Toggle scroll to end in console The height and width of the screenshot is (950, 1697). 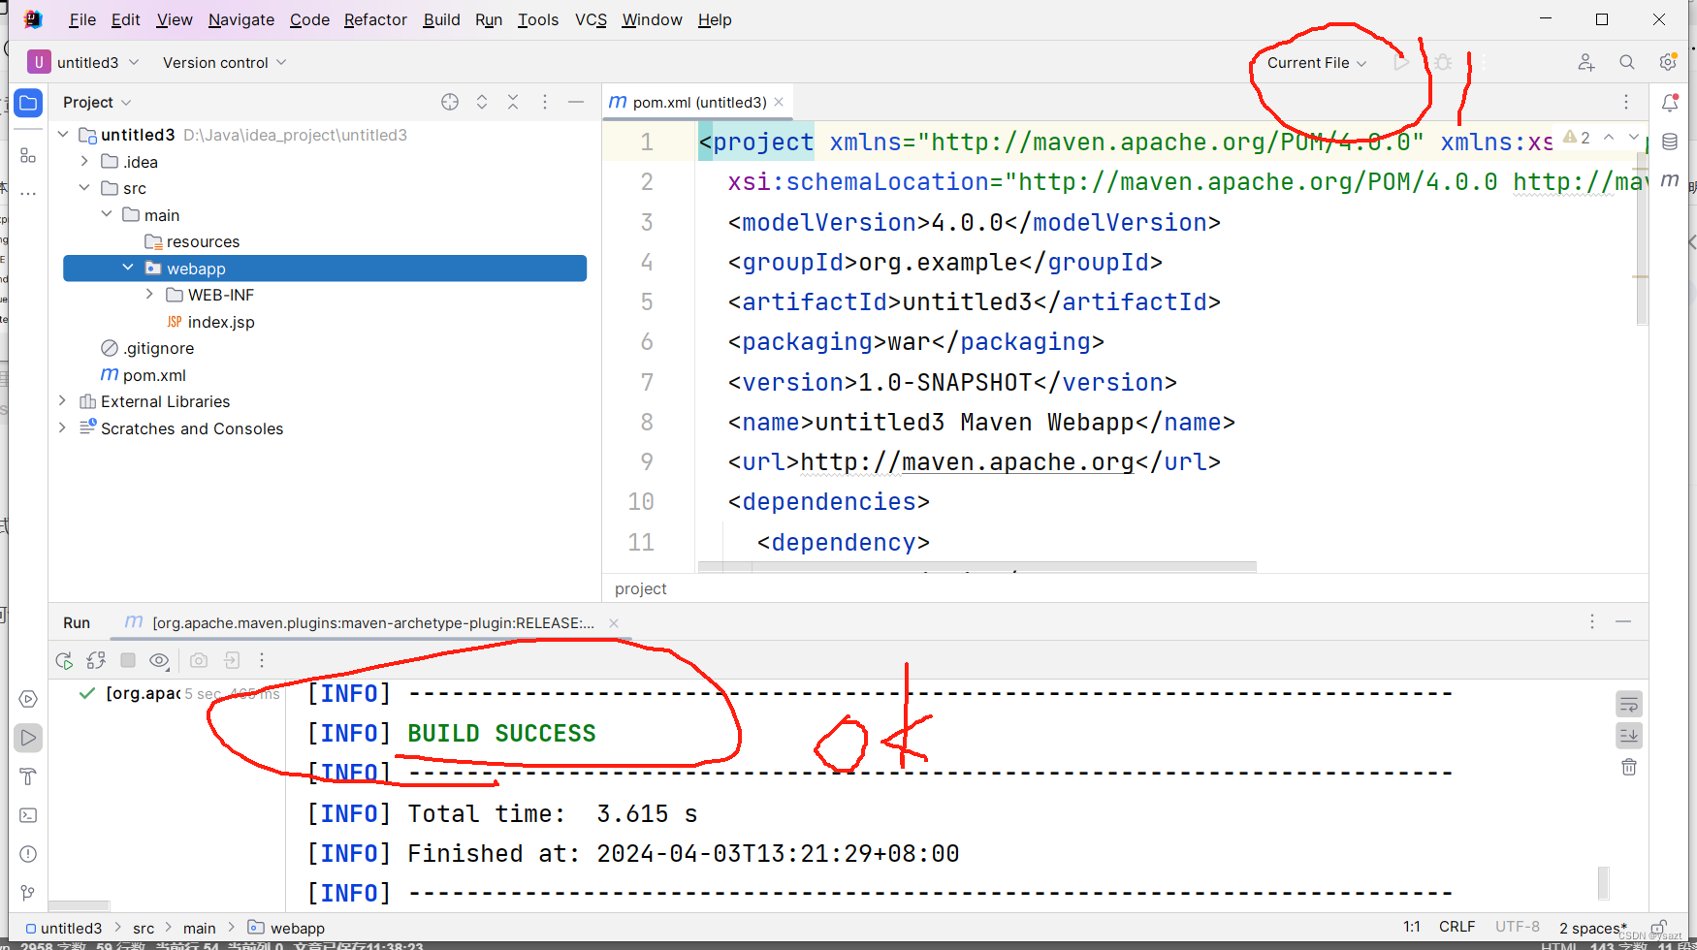coord(1629,736)
